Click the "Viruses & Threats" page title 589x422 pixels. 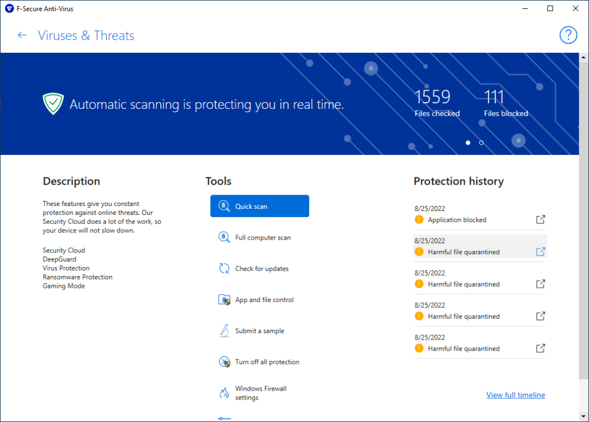coord(86,35)
